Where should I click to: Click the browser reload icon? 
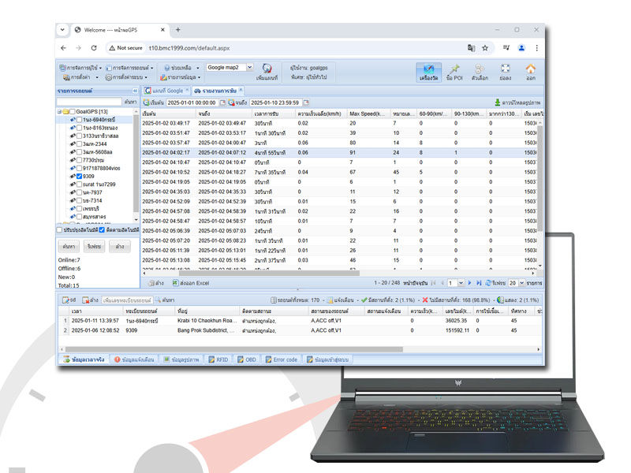pos(94,48)
